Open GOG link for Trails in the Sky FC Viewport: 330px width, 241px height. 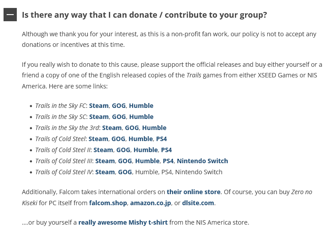click(119, 106)
